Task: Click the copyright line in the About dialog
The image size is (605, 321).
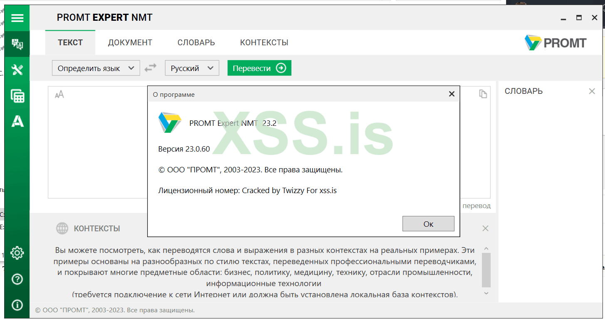Action: pos(250,170)
